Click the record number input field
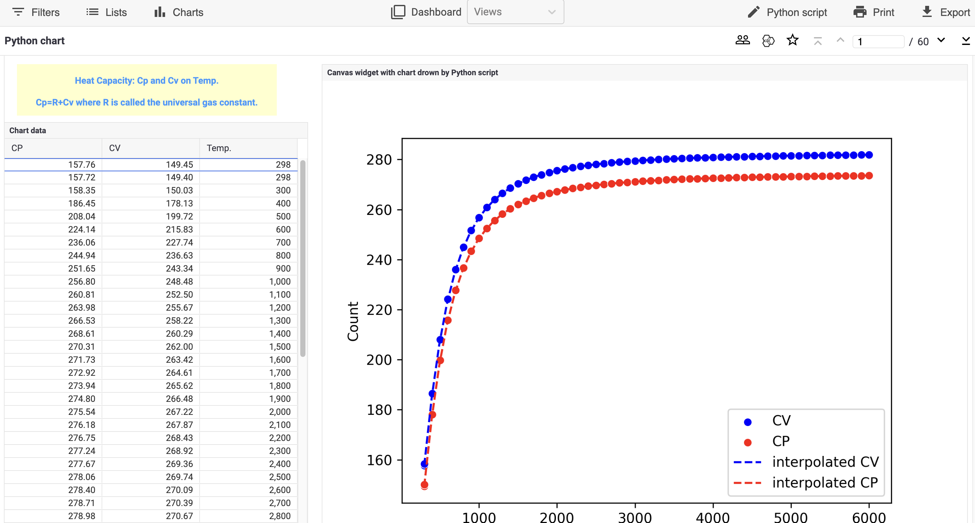975x523 pixels. (879, 42)
